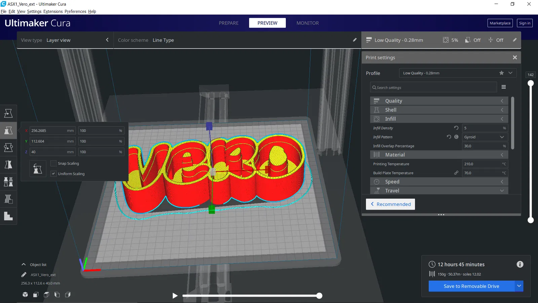538x303 pixels.
Task: Reset Infill Density to profile value
Action: click(x=456, y=128)
